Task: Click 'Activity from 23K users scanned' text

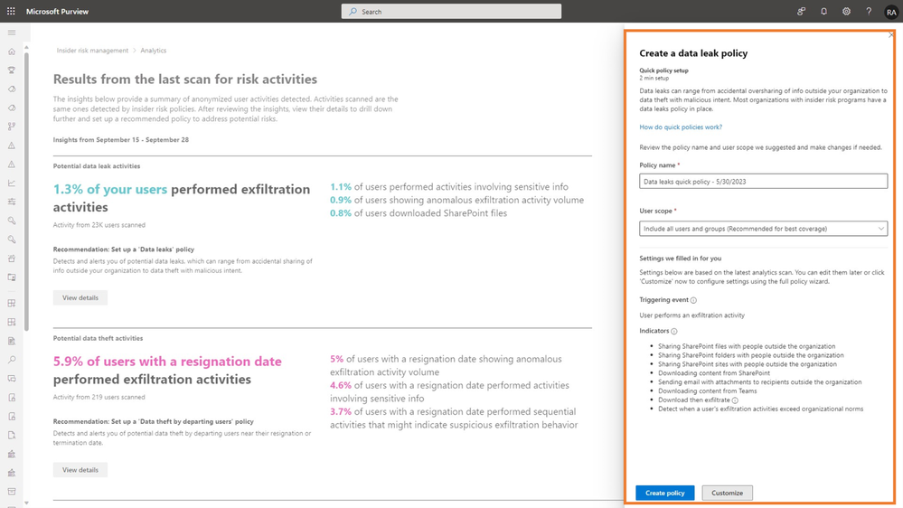Action: (x=99, y=225)
